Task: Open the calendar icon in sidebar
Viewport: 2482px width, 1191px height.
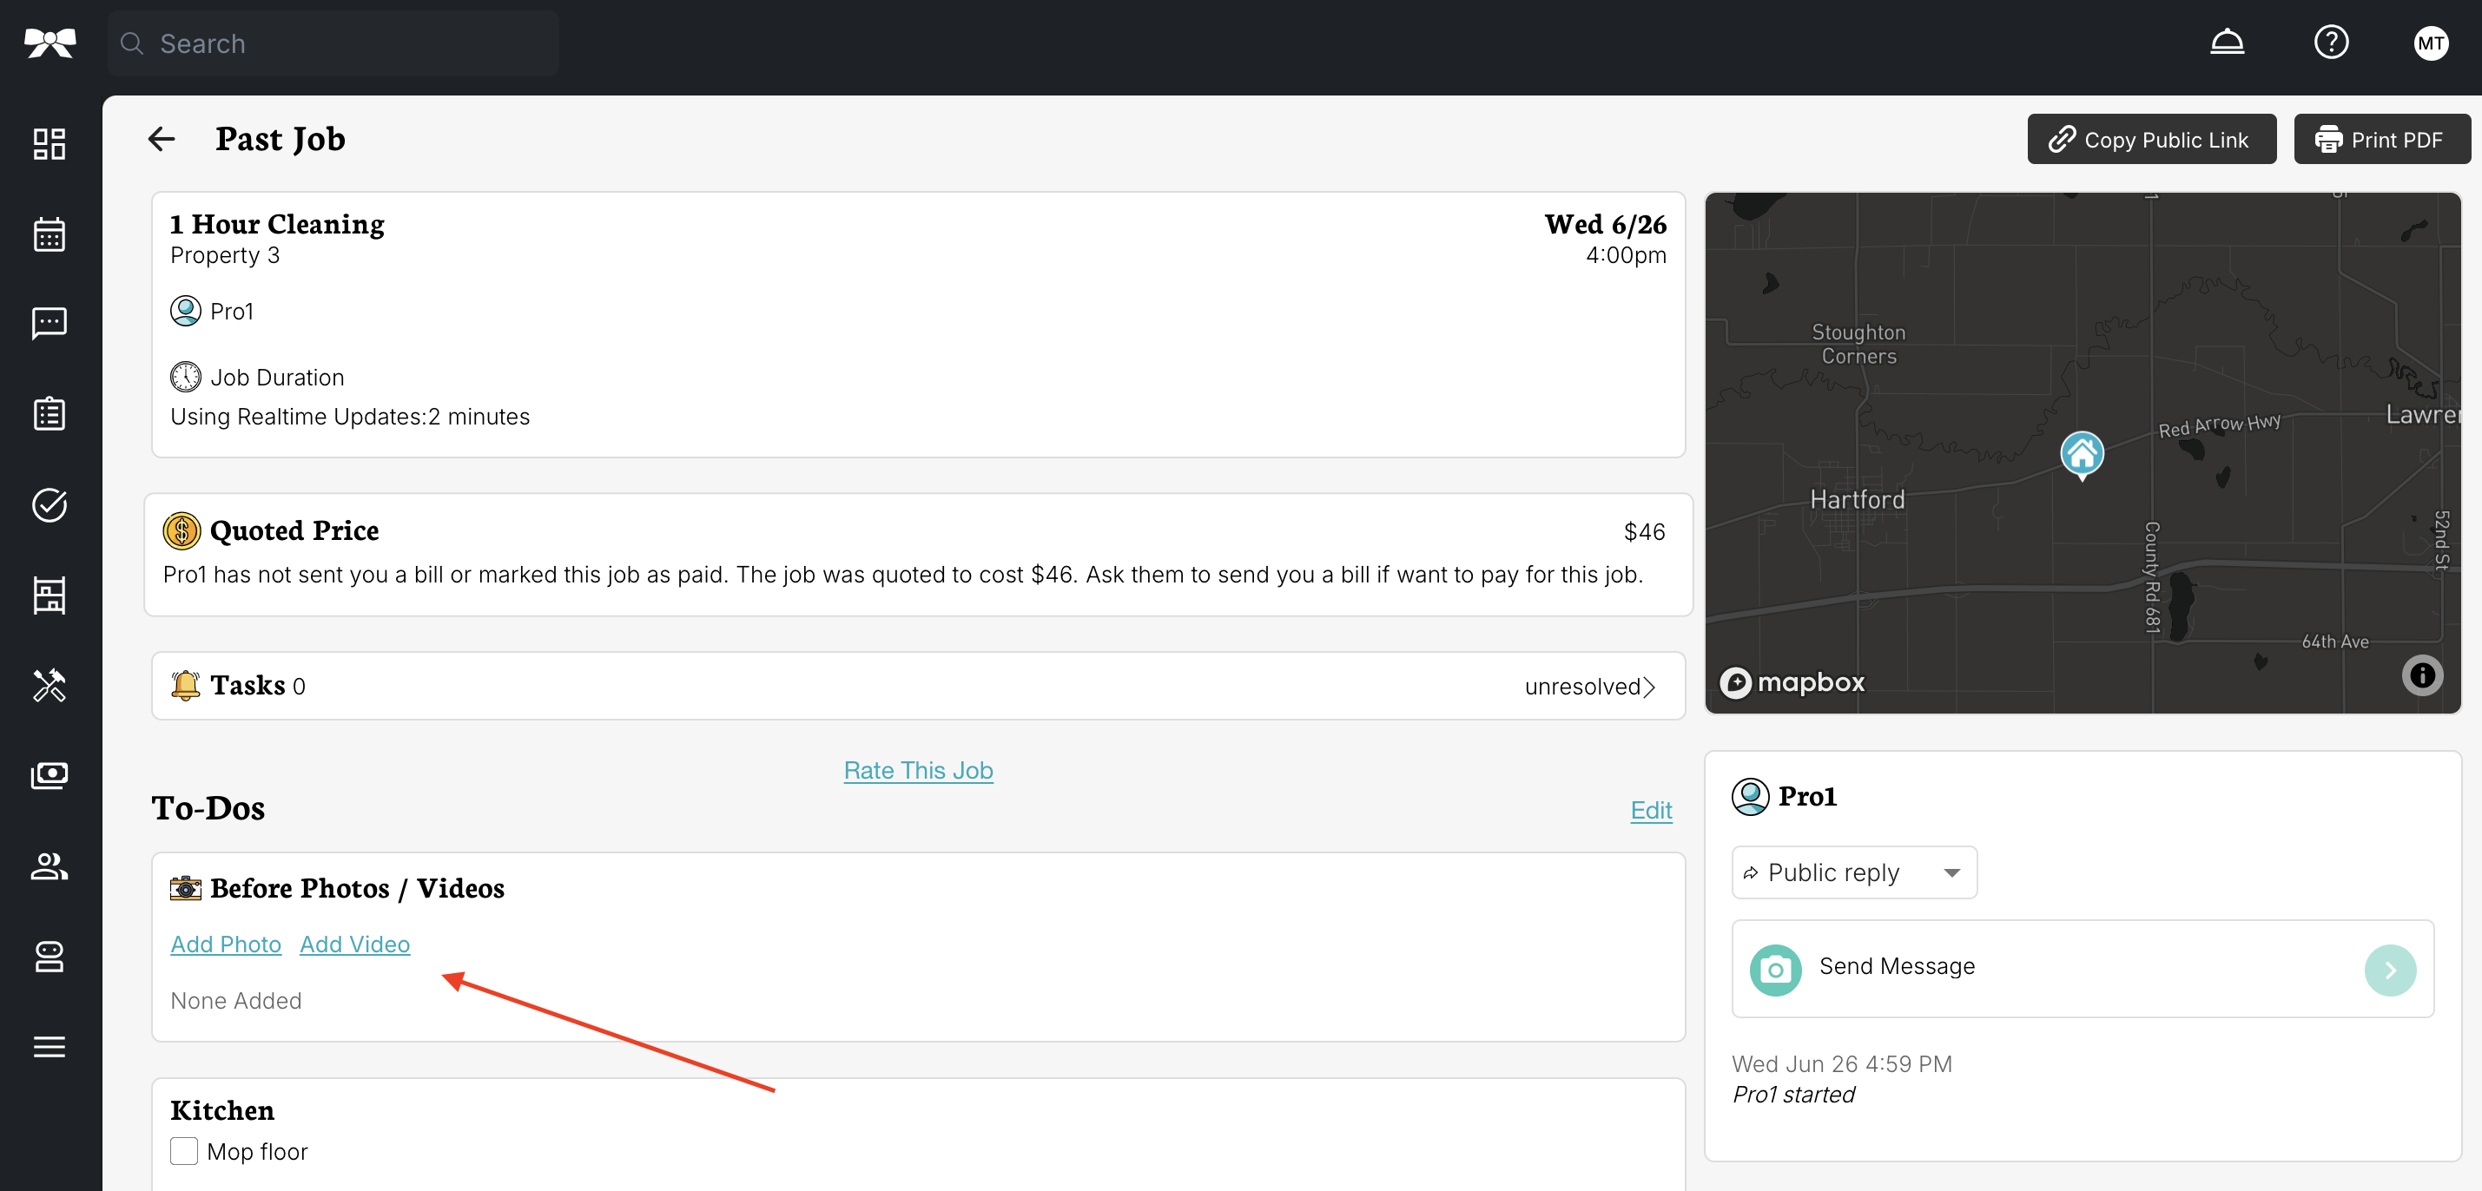Action: coord(50,234)
